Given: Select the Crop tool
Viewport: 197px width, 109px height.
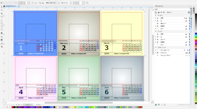Looking at the screenshot, I should [2, 13].
